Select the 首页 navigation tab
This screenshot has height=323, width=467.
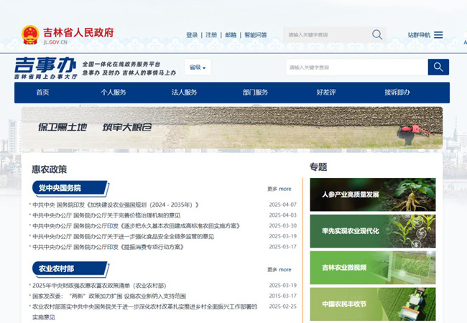click(43, 93)
